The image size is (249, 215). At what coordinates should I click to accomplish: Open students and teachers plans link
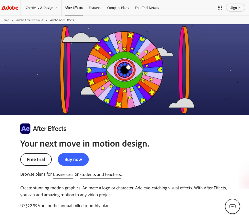click(x=100, y=174)
